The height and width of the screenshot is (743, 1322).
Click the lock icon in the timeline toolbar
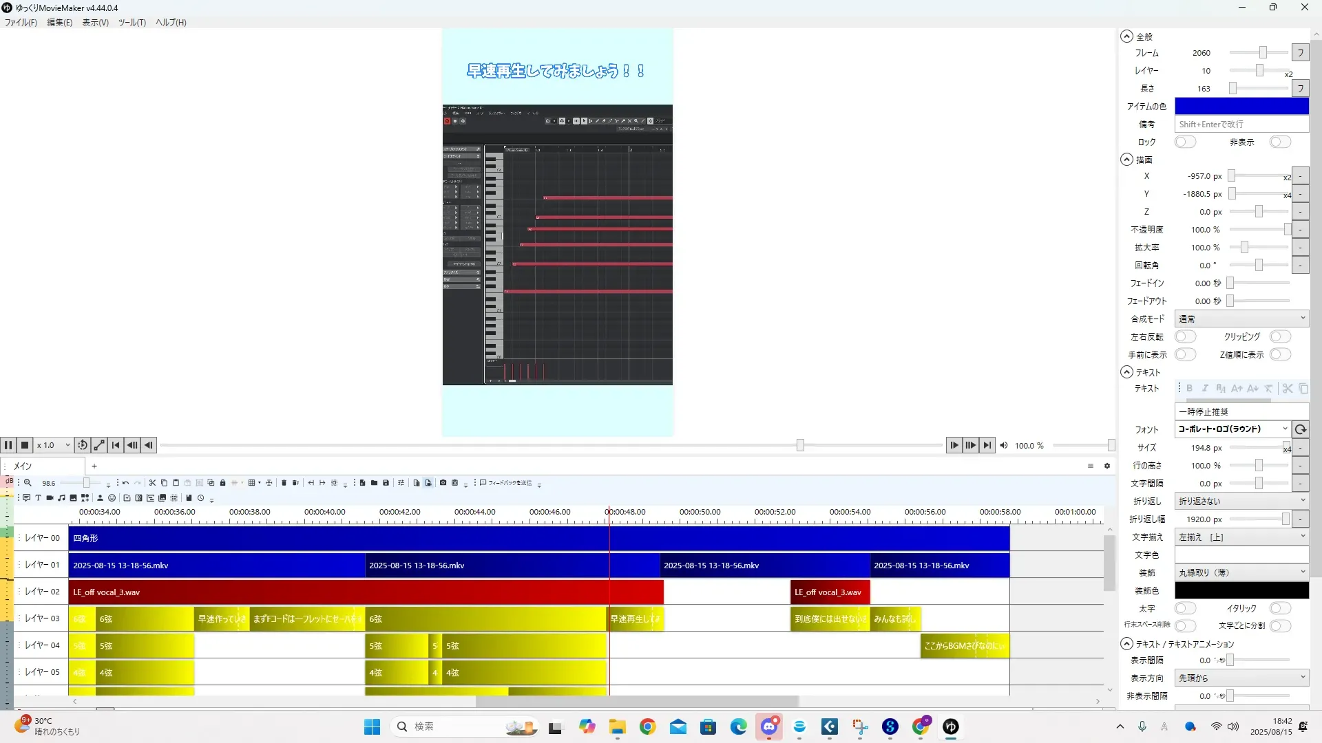(x=222, y=483)
